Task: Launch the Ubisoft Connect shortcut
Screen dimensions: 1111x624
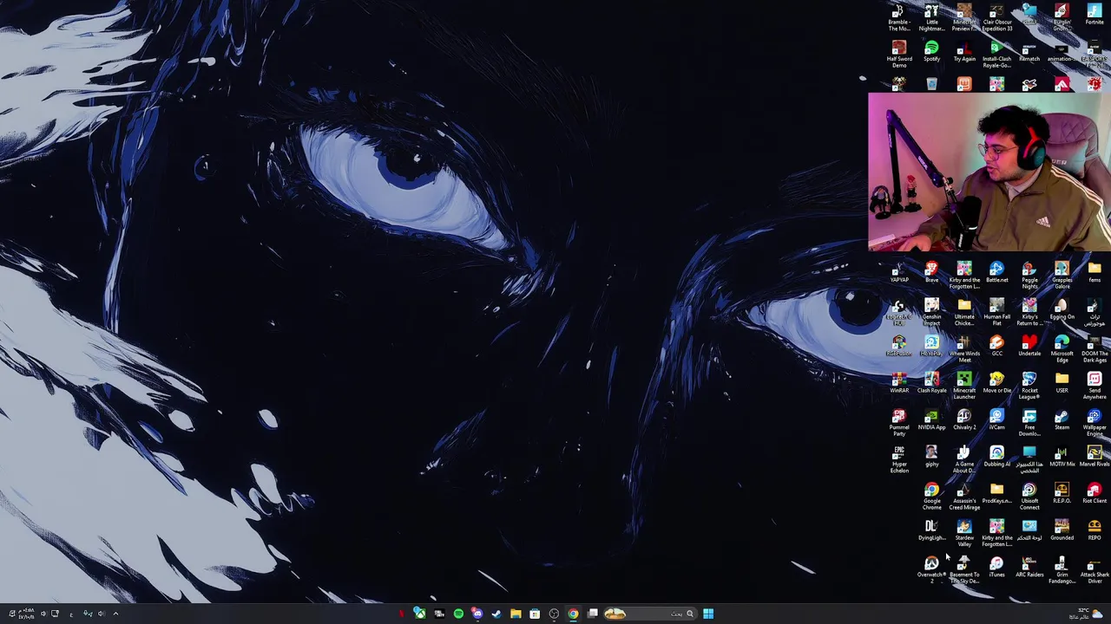Action: (x=1029, y=497)
